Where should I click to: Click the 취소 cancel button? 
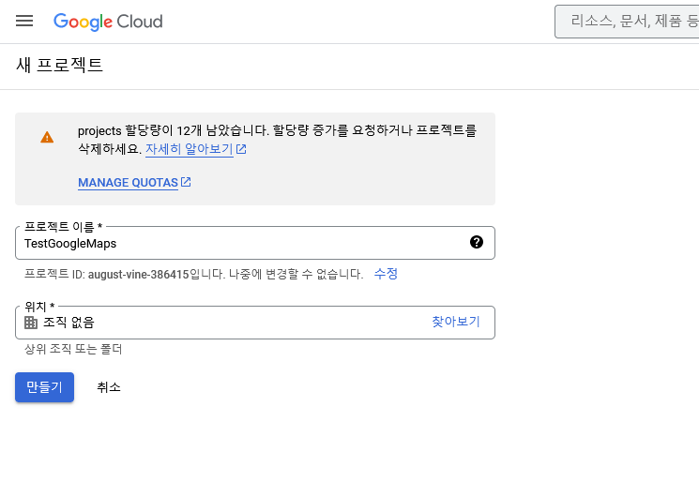click(x=109, y=387)
